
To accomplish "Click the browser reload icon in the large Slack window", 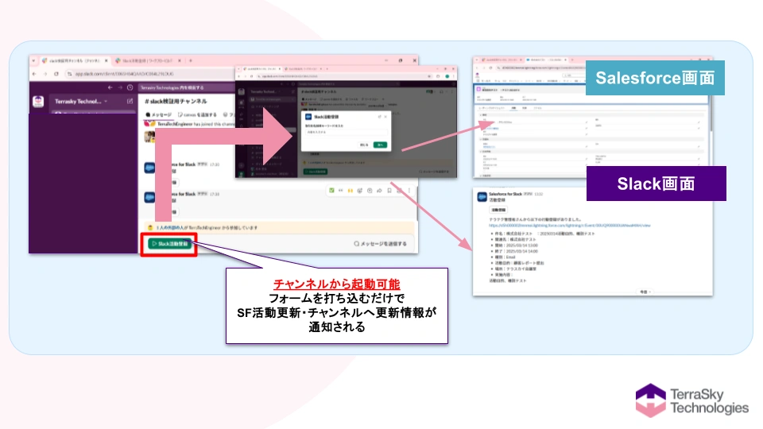I will pos(56,74).
